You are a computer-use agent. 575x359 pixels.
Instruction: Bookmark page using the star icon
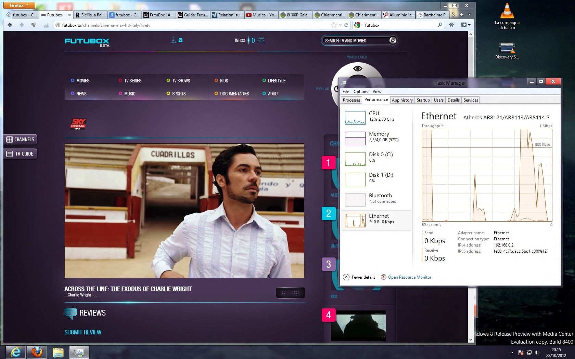coord(334,25)
